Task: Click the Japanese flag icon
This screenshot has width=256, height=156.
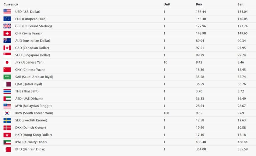Action: pyautogui.click(x=7, y=62)
